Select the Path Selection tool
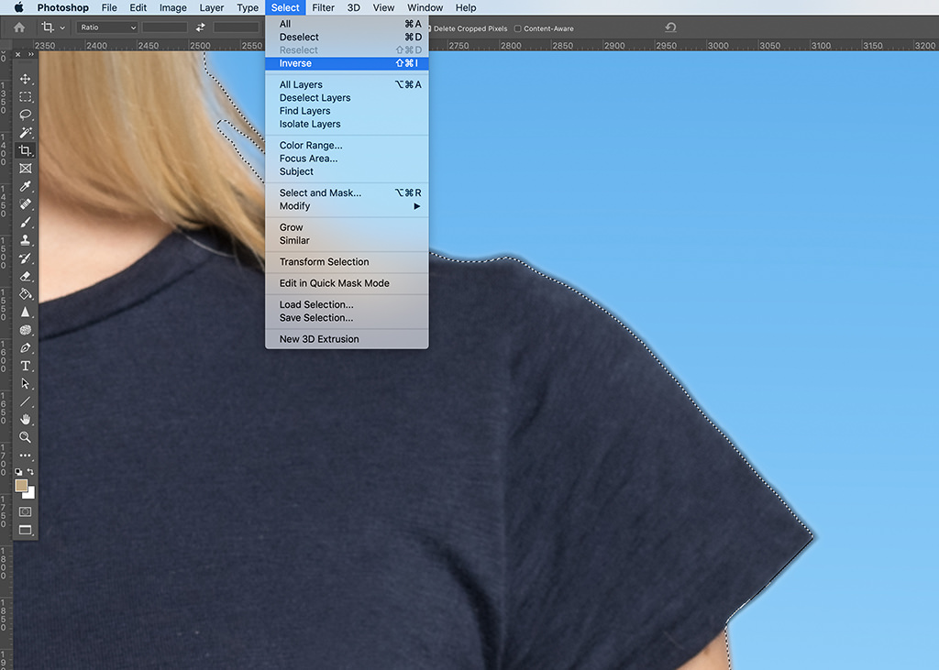Viewport: 939px width, 670px height. 25,384
